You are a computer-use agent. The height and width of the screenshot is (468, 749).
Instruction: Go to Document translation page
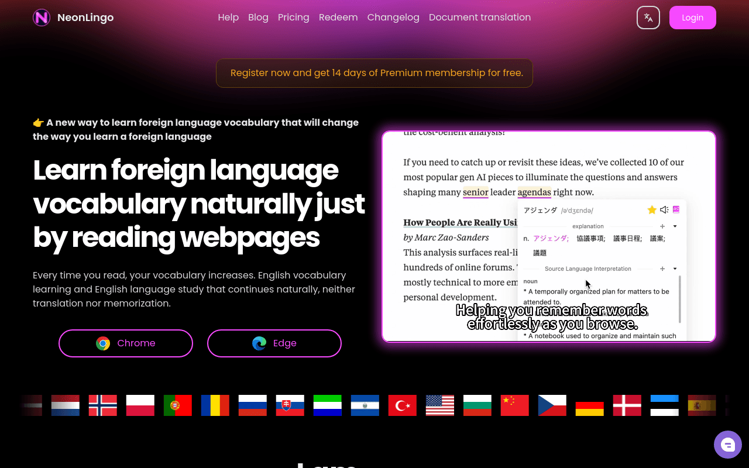click(x=480, y=18)
